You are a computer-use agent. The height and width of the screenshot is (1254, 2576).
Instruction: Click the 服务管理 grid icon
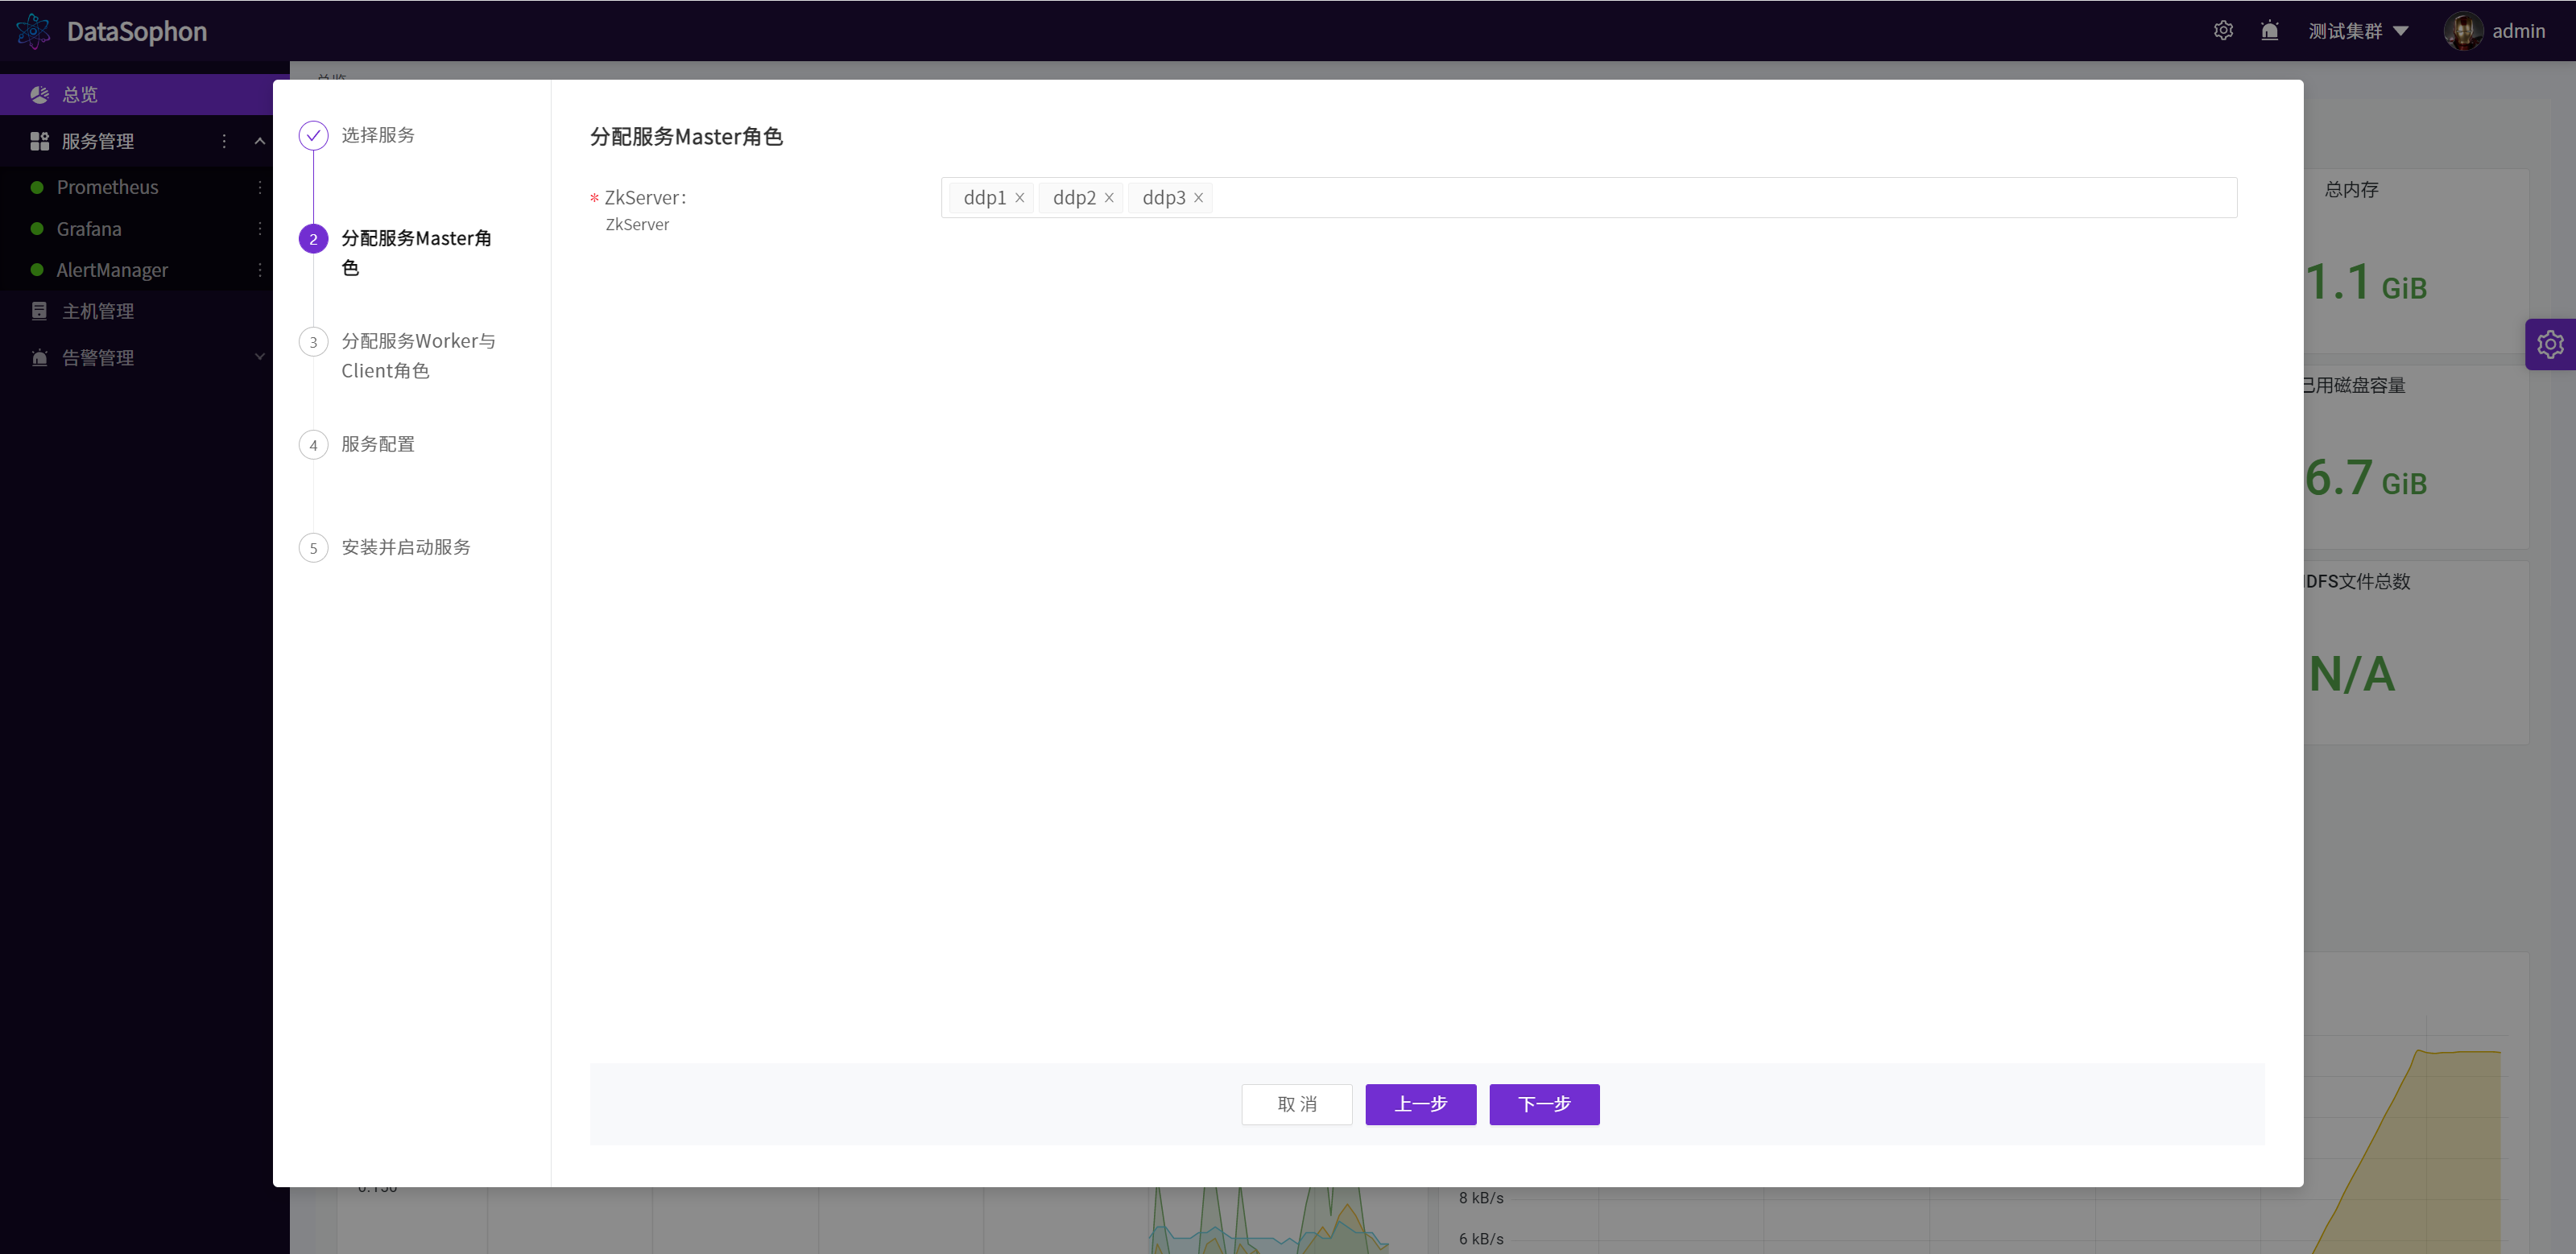pyautogui.click(x=40, y=141)
